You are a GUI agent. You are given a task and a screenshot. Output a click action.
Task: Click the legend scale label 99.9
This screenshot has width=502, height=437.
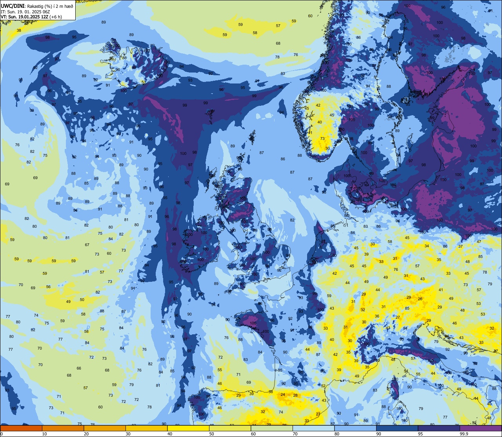pyautogui.click(x=464, y=434)
